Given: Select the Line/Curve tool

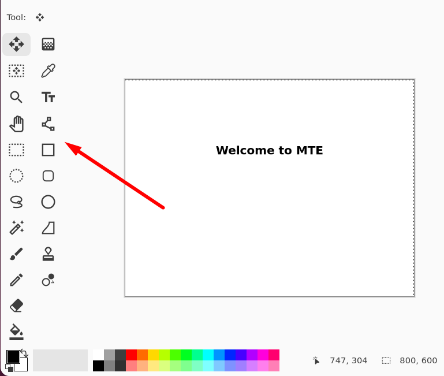Looking at the screenshot, I should point(48,124).
